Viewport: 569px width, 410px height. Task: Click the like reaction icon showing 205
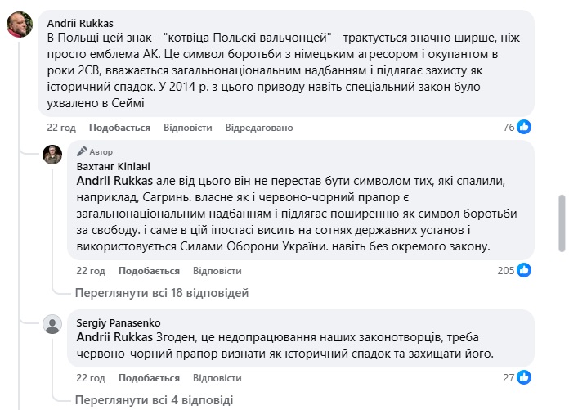pos(524,270)
